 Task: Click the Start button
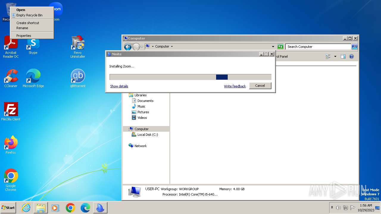click(x=8, y=208)
